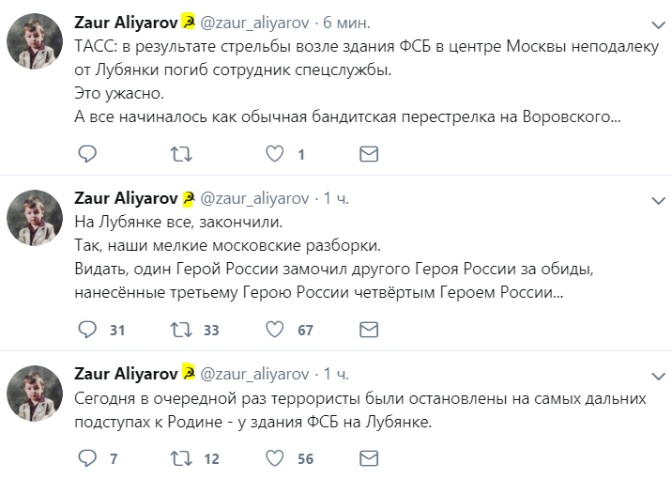Reply to the TASS shooting tweet
Viewport: 672px width, 479px height.
pyautogui.click(x=86, y=154)
